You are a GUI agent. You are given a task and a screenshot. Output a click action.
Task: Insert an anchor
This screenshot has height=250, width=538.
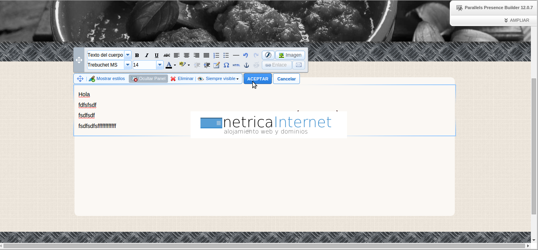point(246,65)
